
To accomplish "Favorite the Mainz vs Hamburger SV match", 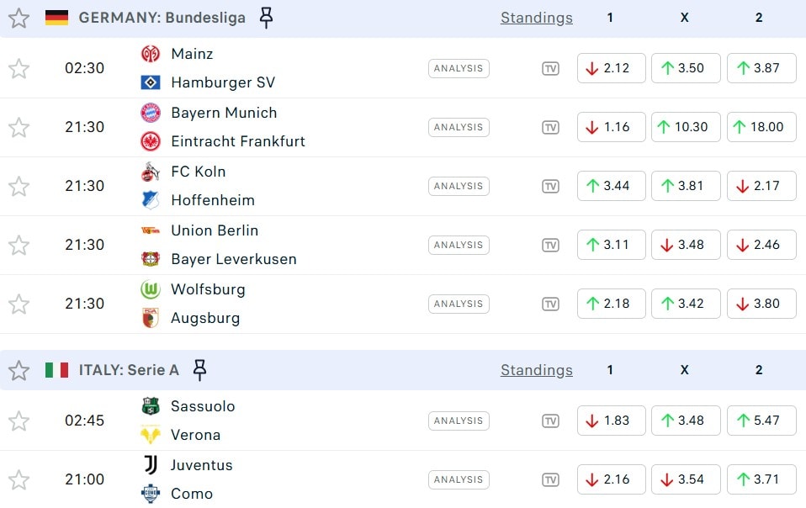I will (x=19, y=68).
